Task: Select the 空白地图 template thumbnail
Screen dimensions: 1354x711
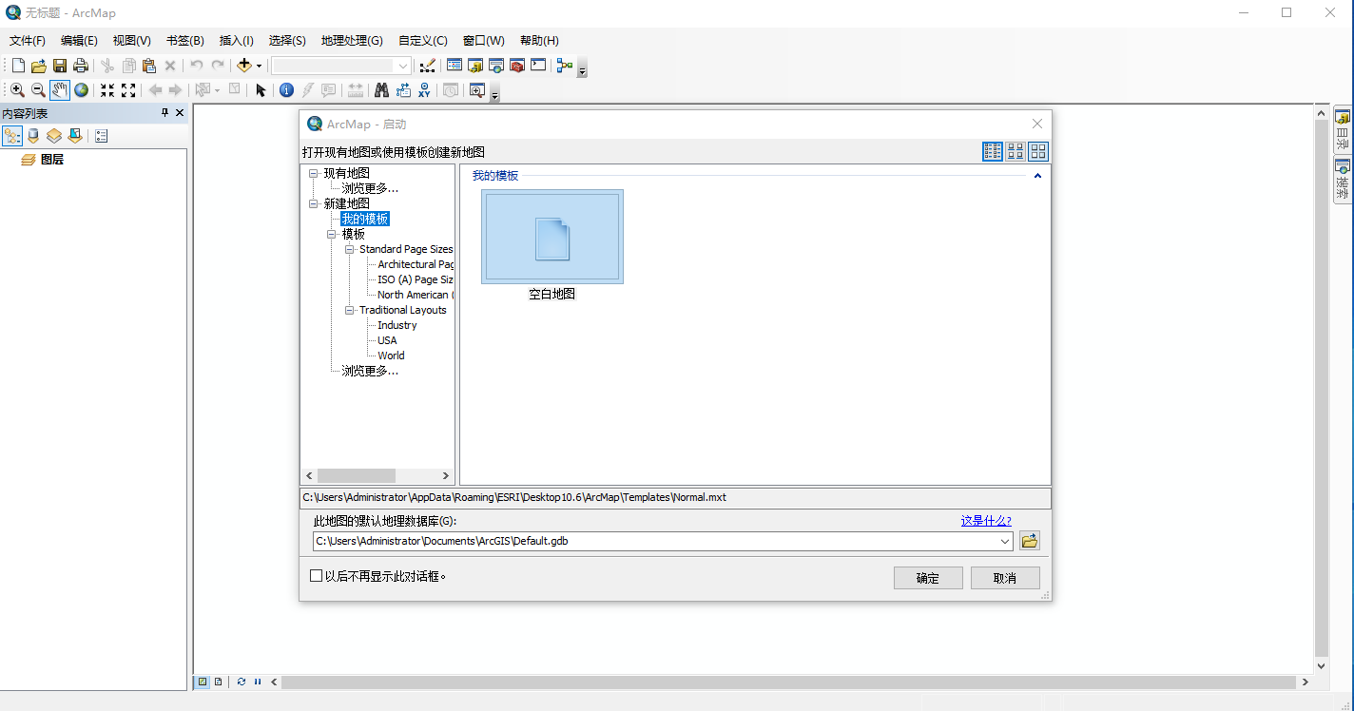Action: (x=551, y=236)
